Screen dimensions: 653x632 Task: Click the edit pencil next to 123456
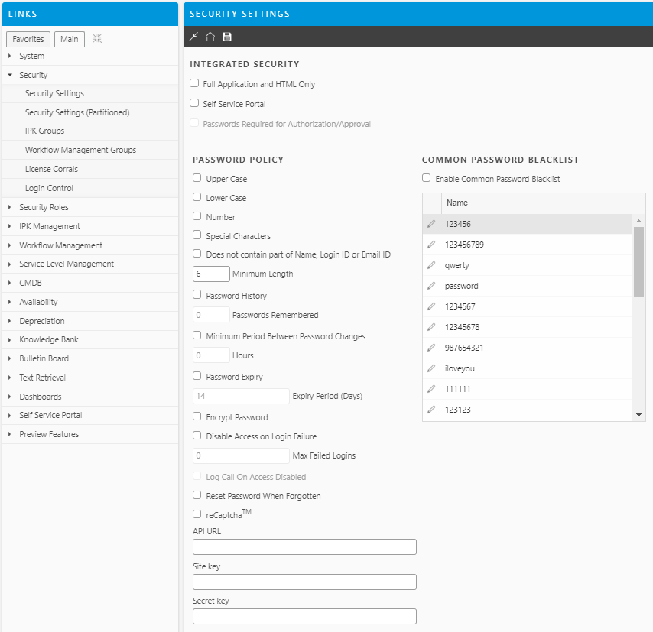(430, 222)
